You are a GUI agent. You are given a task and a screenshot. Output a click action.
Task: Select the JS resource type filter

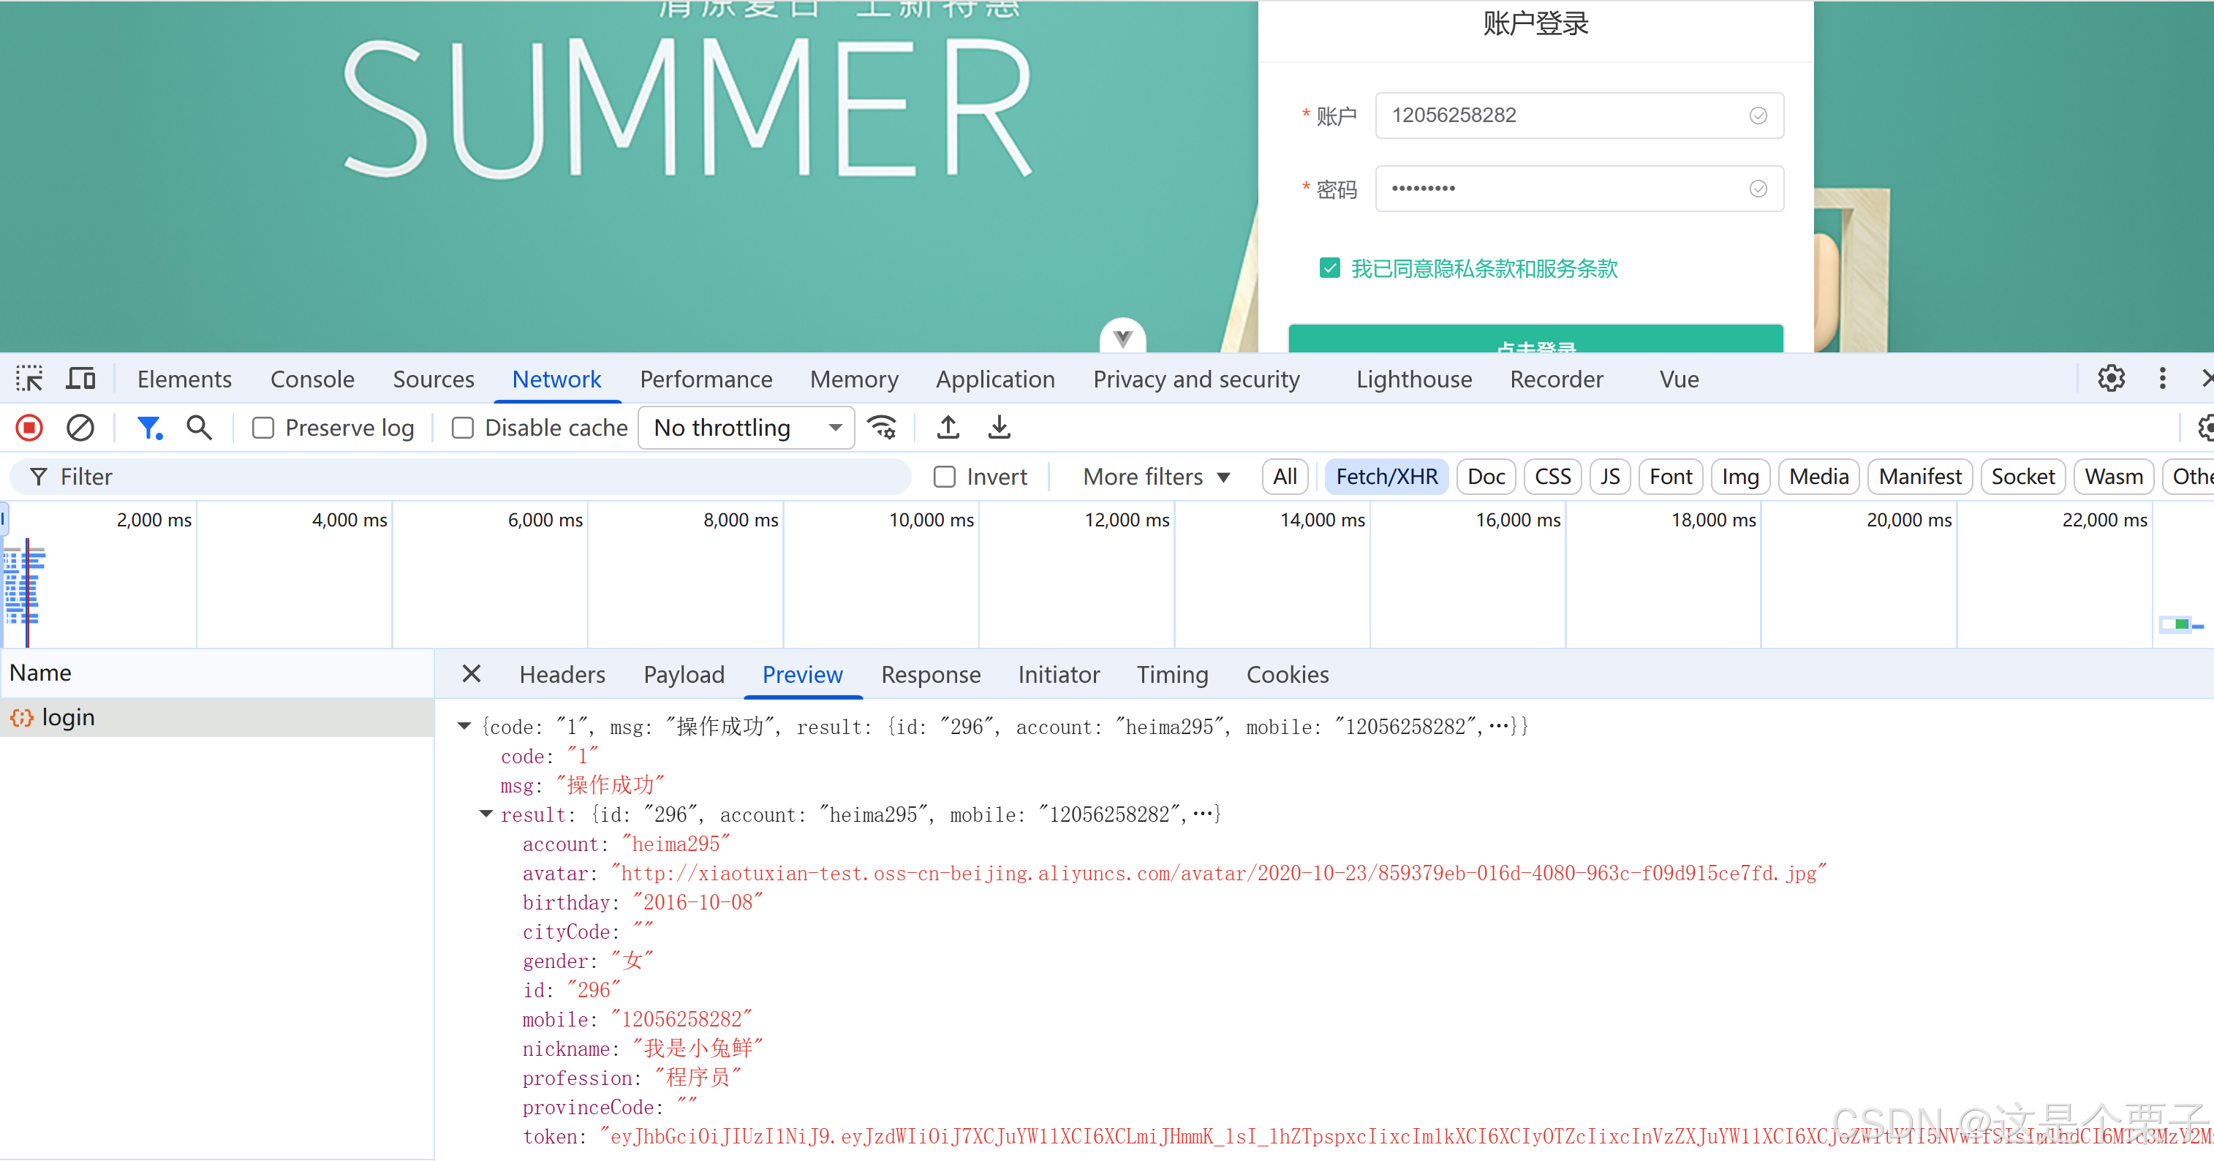(x=1610, y=477)
